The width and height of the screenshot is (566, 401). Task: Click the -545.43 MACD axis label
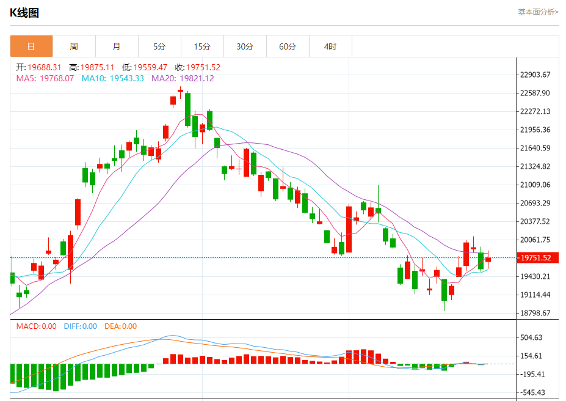pos(532,392)
